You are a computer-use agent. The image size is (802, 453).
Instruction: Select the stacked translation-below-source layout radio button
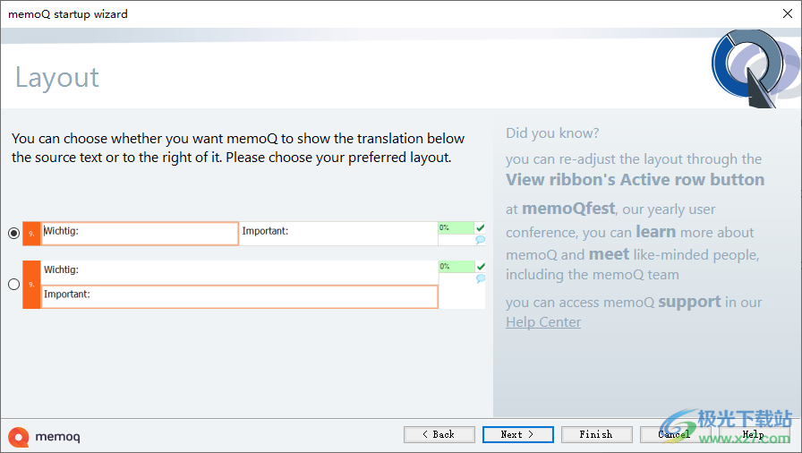13,285
